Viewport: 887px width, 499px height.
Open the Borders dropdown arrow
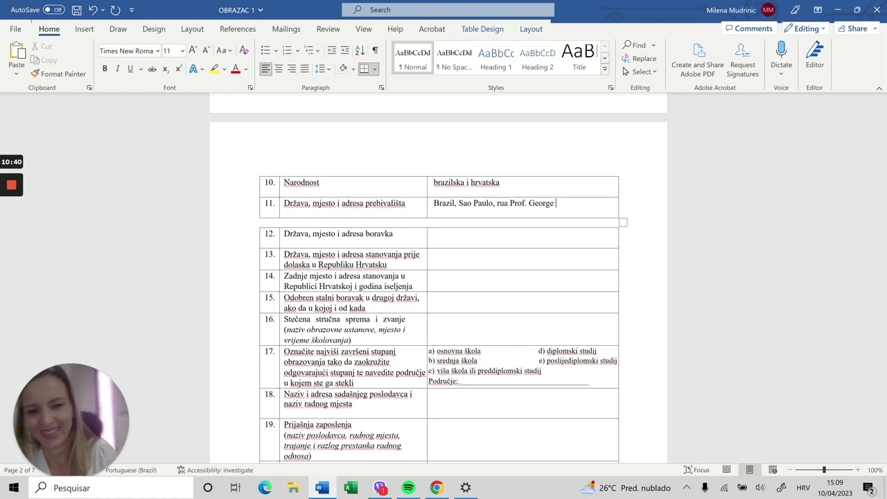point(375,69)
